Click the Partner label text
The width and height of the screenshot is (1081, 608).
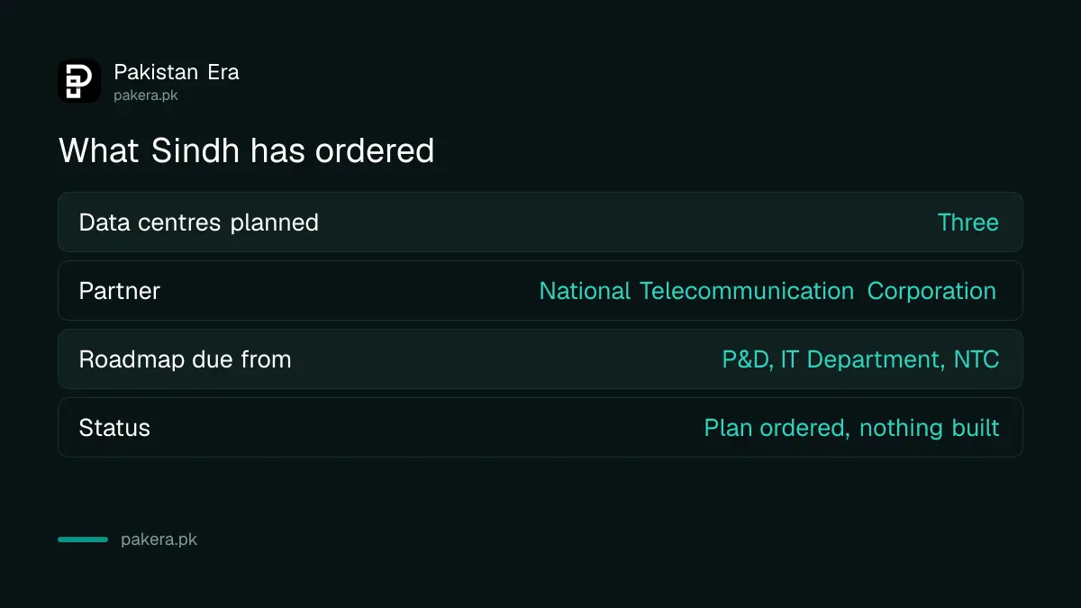click(x=120, y=291)
